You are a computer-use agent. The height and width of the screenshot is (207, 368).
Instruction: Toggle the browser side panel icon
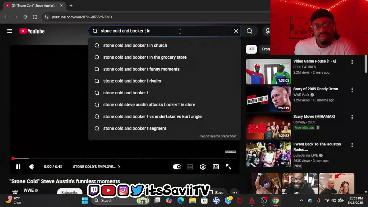coord(35,17)
